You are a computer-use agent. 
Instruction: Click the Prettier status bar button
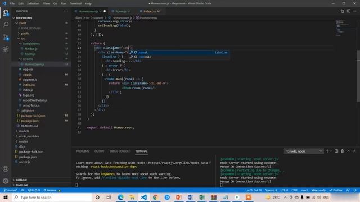tap(336, 190)
